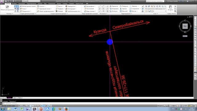Select the Копировать (Copy) tool
The height and width of the screenshot is (111, 197).
(x=114, y=9)
